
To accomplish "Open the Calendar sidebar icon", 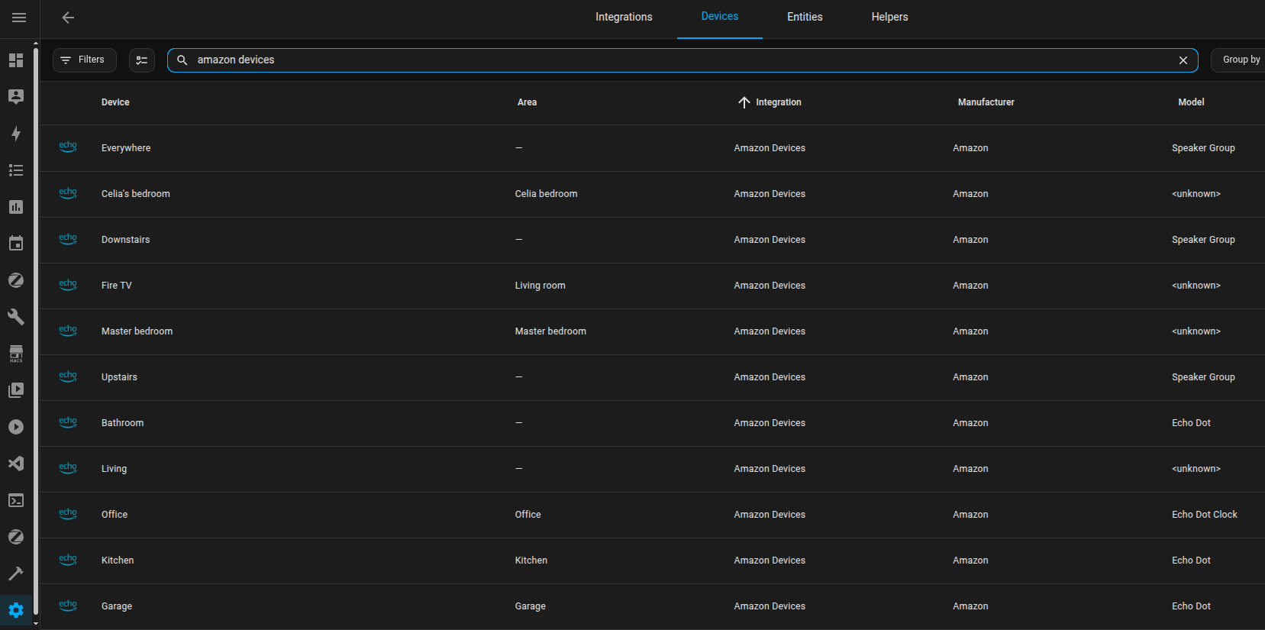I will [16, 244].
